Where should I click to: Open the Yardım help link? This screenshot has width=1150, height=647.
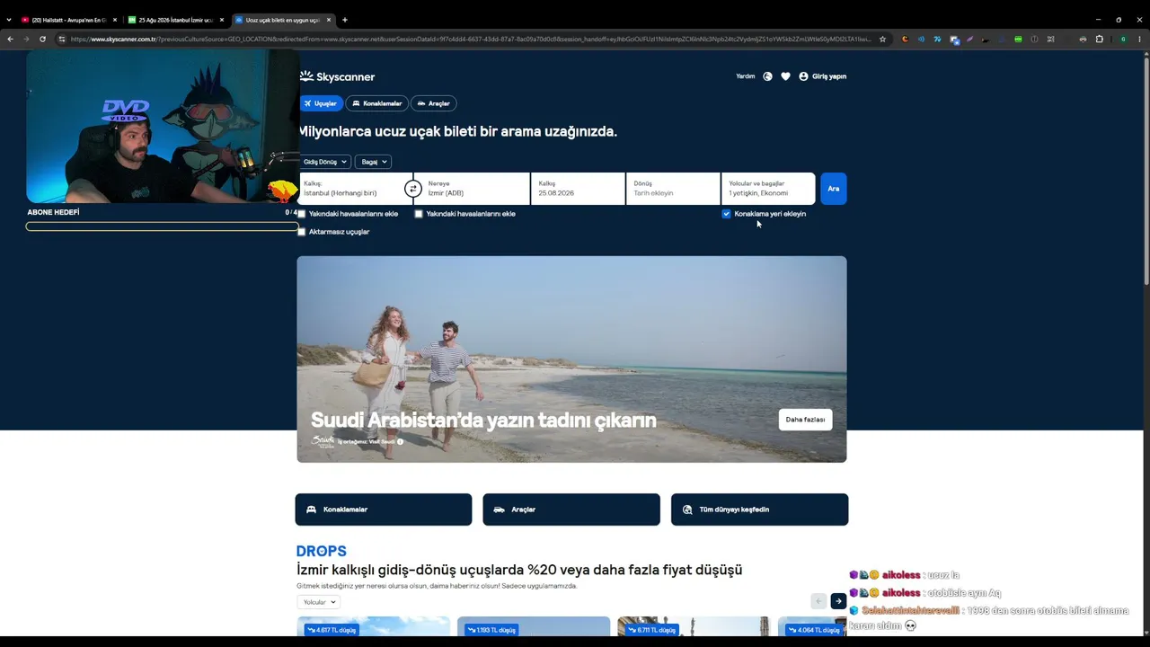click(746, 76)
